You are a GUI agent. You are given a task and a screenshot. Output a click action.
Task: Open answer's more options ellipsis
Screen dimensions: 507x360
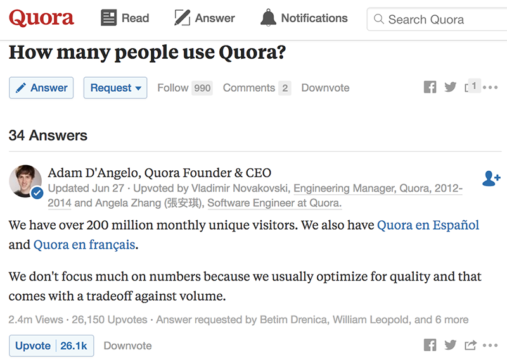click(491, 345)
